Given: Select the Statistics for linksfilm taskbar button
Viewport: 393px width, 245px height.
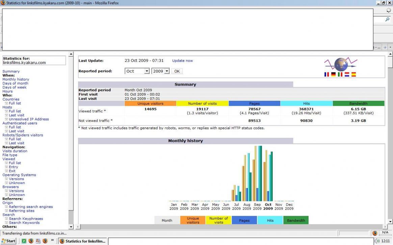Looking at the screenshot, I should pos(83,241).
